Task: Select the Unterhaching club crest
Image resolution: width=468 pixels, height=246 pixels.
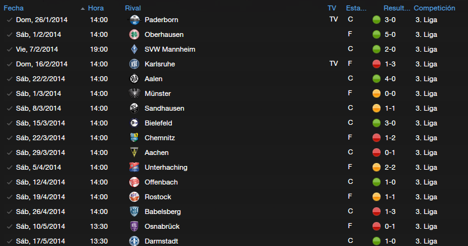Action: pos(134,167)
